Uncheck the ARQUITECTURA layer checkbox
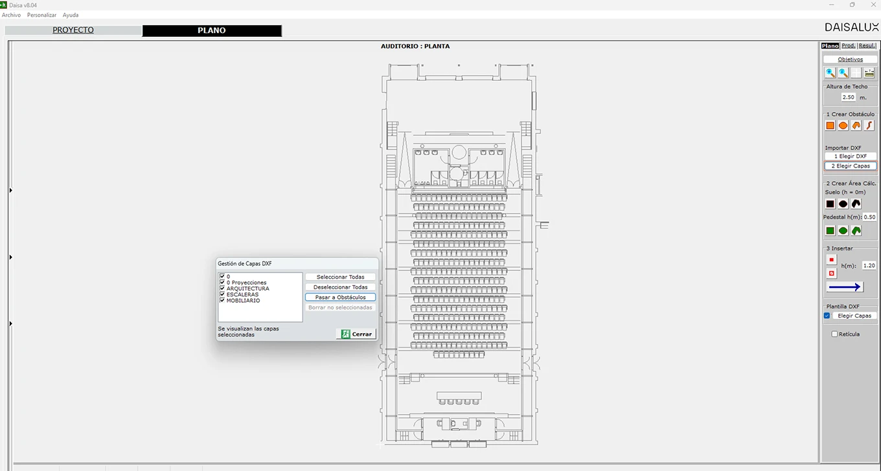Viewport: 881px width, 471px height. coord(222,289)
